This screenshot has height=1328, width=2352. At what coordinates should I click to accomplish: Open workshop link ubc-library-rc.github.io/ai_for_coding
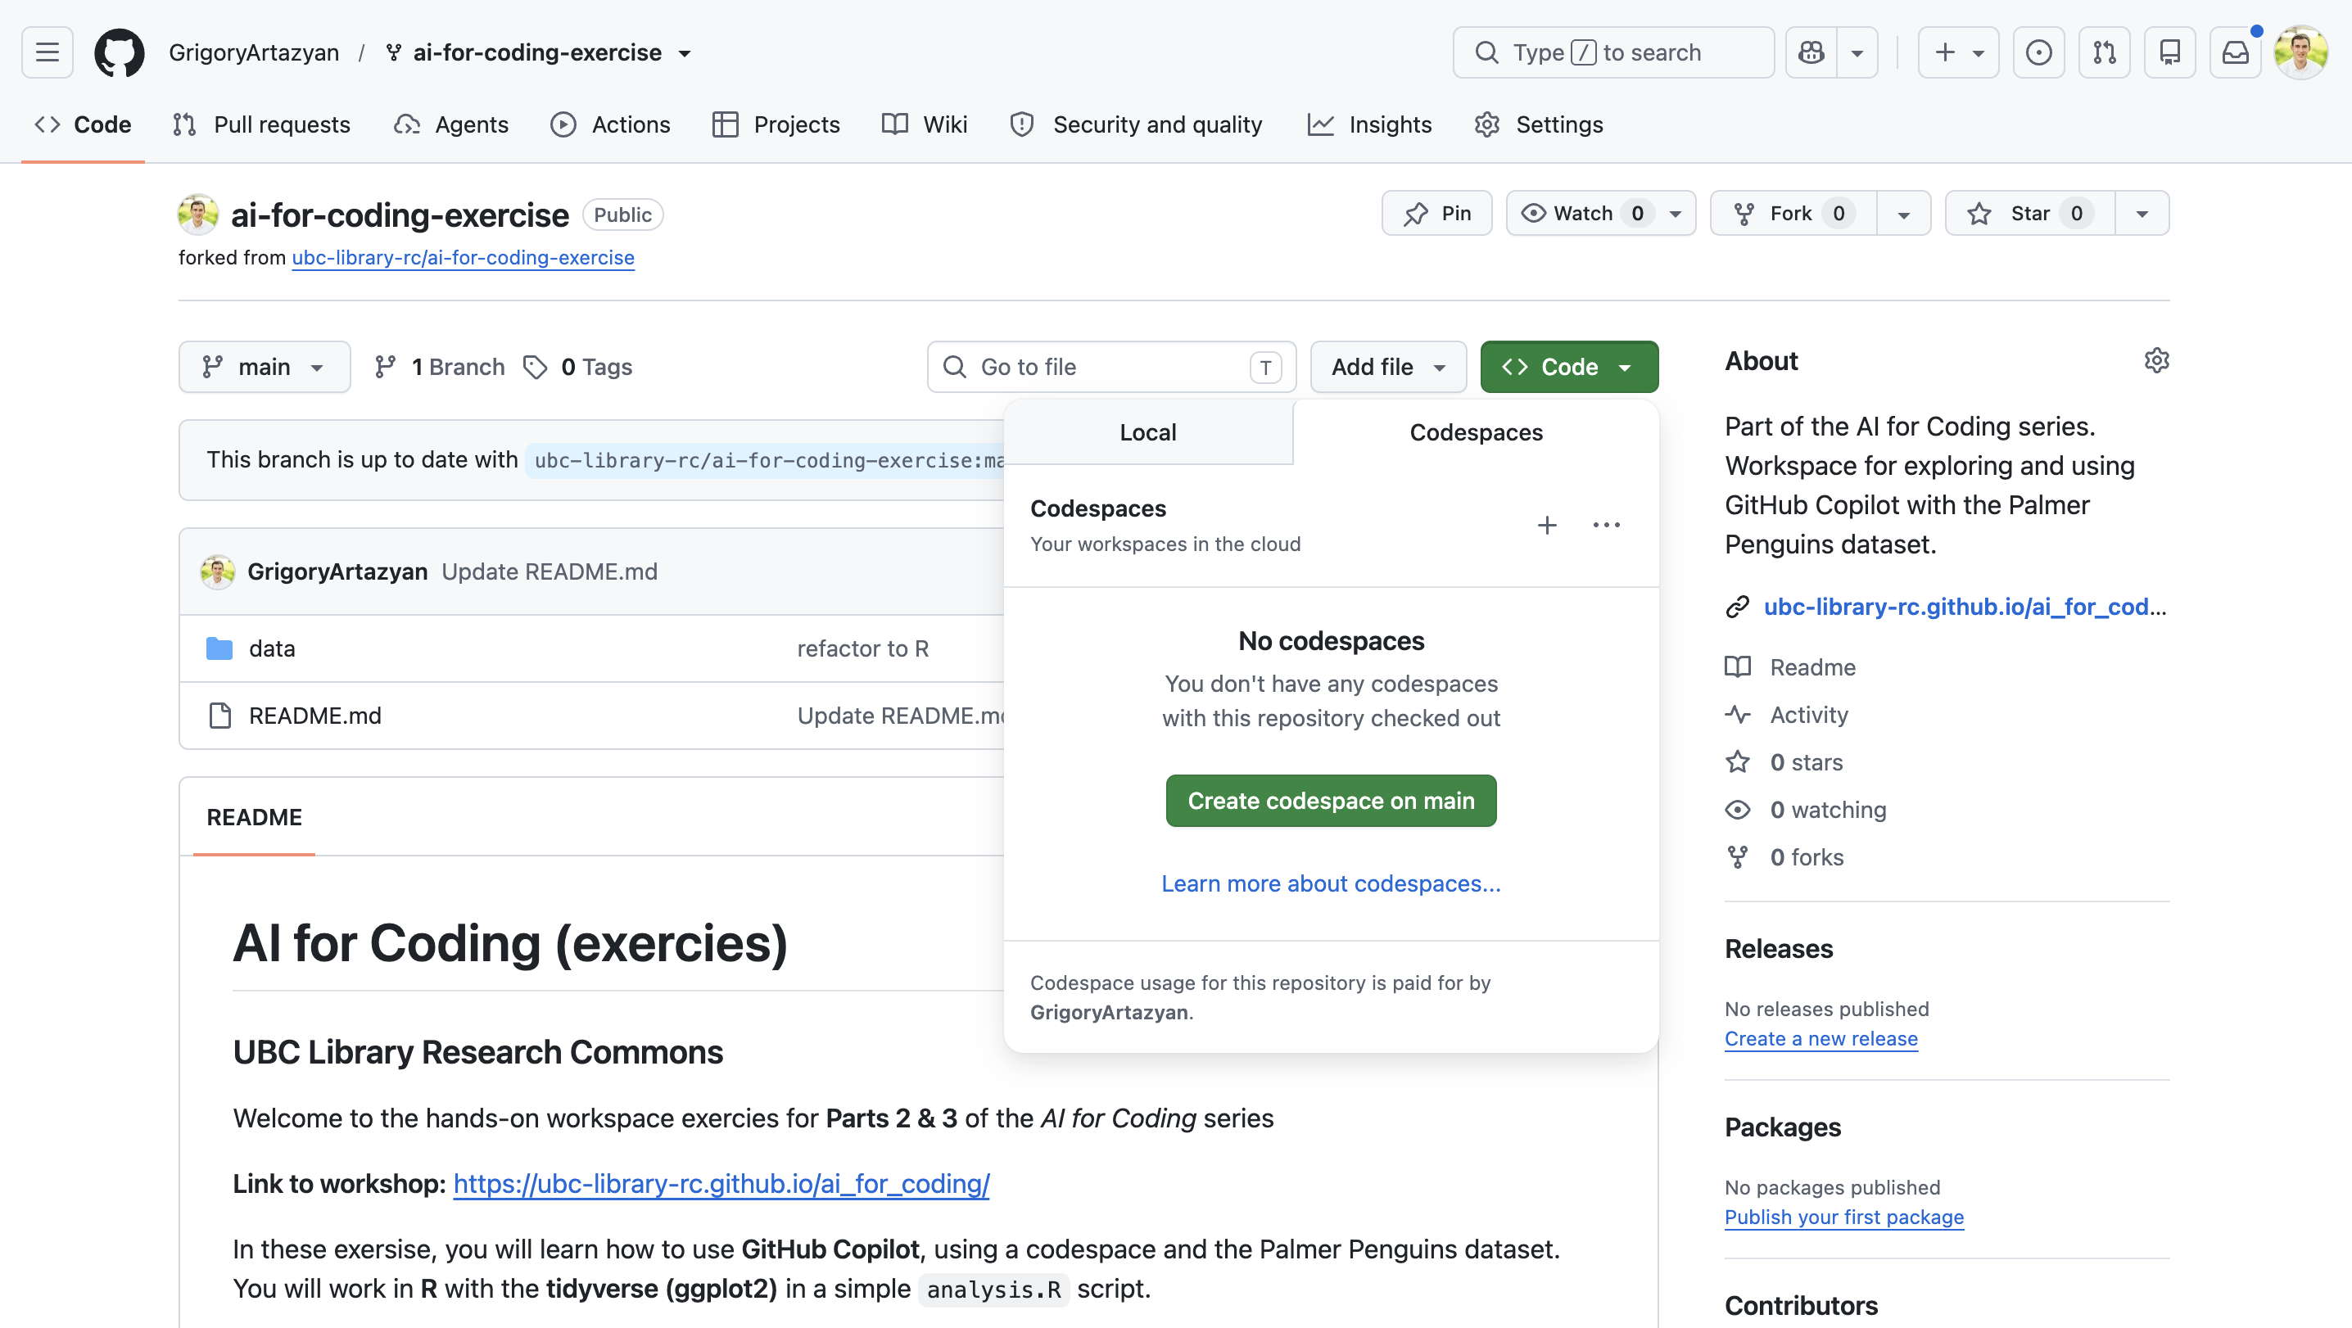721,1184
